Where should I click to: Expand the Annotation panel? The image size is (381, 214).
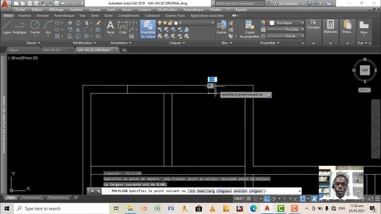[121, 43]
